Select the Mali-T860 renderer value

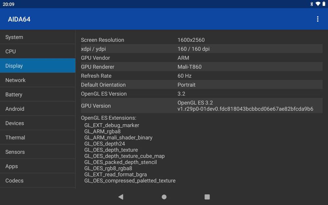point(190,67)
